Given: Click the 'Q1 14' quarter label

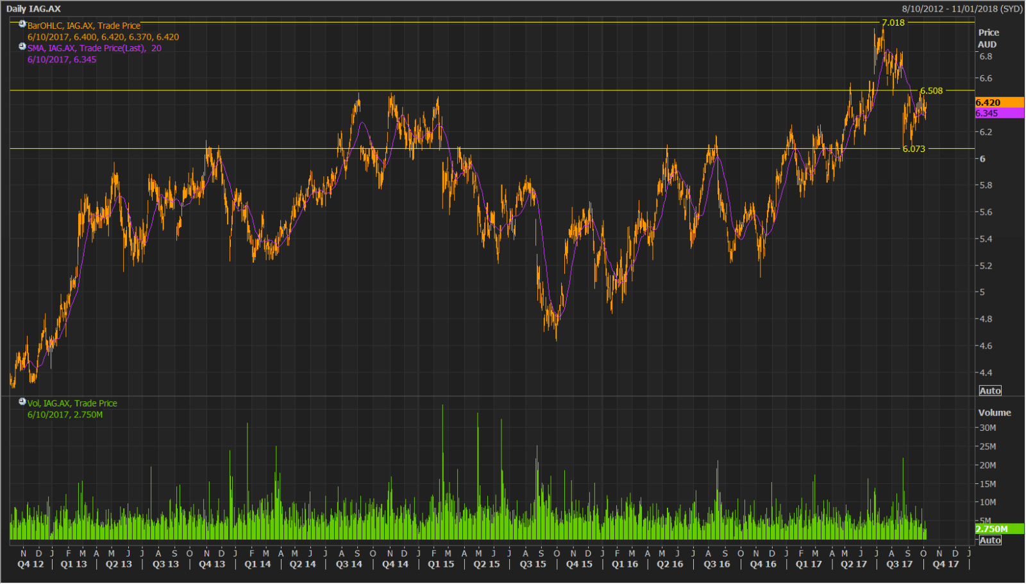Looking at the screenshot, I should click(257, 565).
